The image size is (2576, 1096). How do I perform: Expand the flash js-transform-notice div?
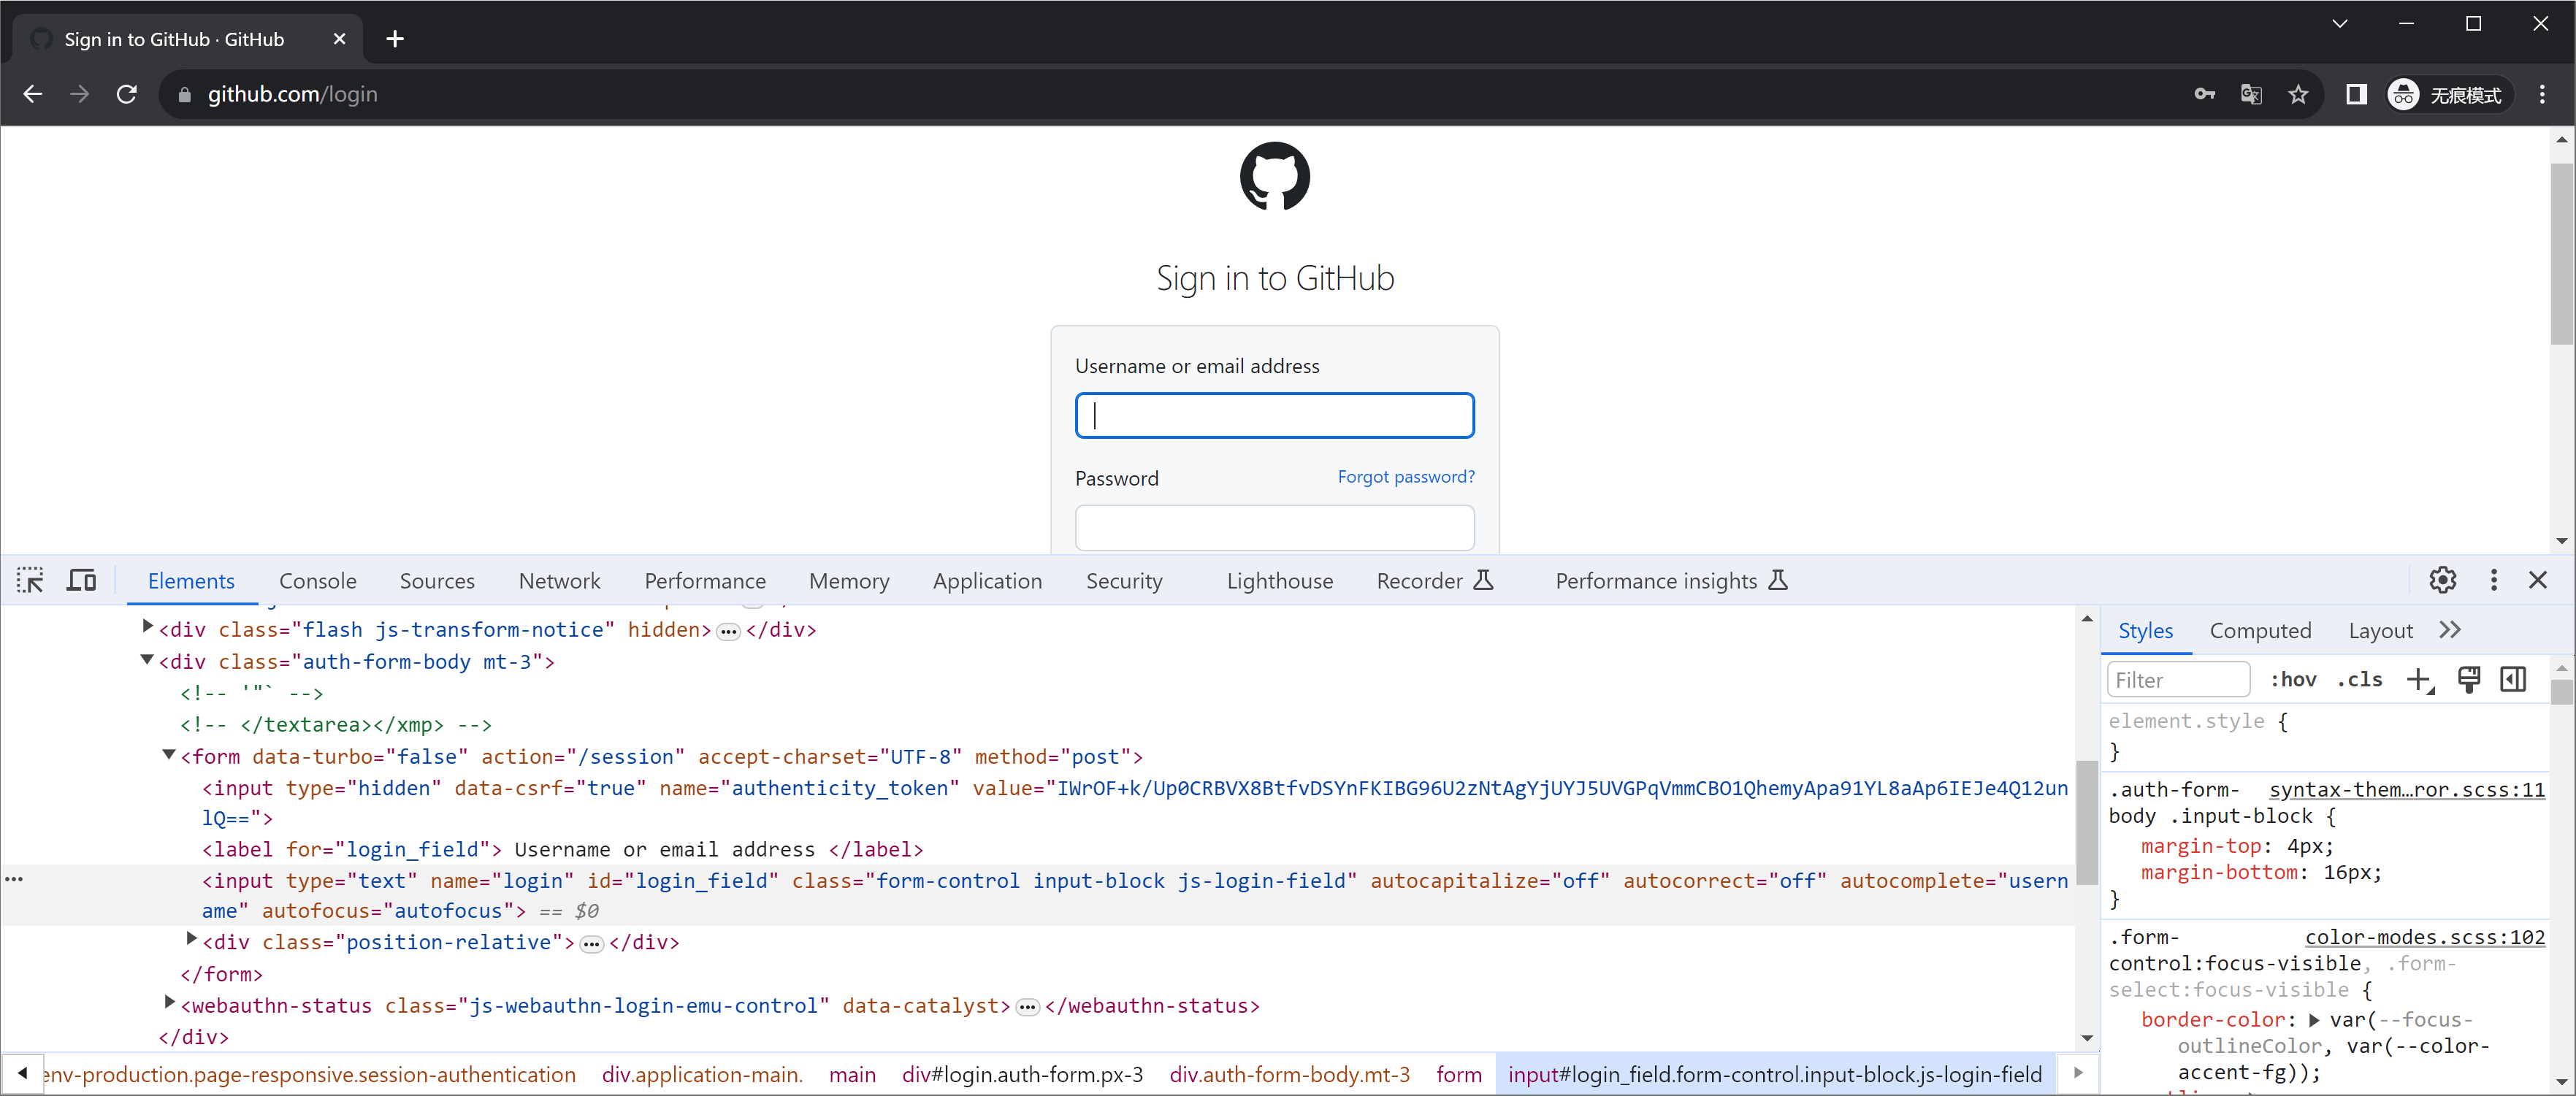(x=148, y=627)
